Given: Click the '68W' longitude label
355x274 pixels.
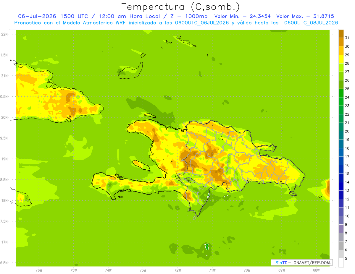Looking at the screenshot, I should tap(316, 270).
